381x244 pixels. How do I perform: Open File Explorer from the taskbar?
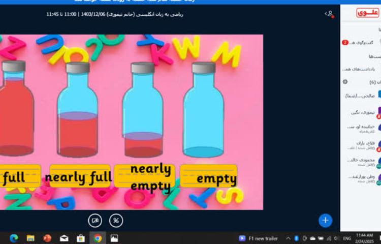30,238
